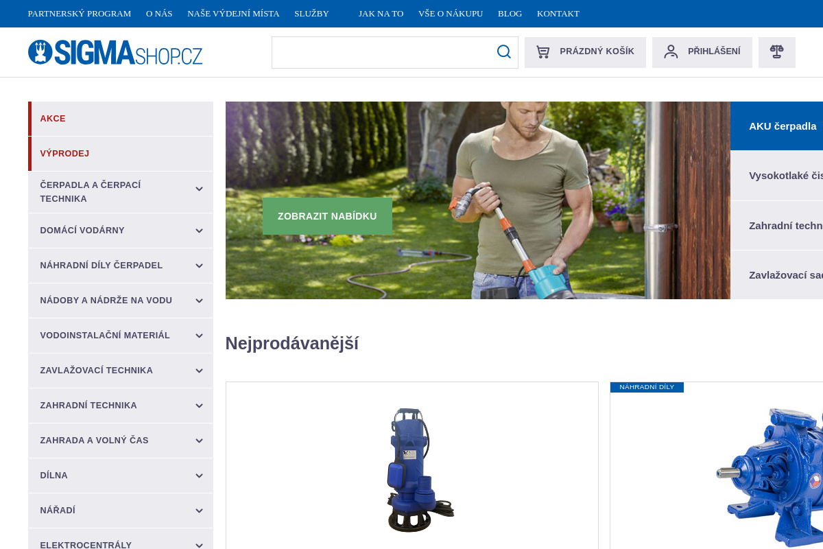Expand Zahradní technika chevron

pyautogui.click(x=199, y=406)
